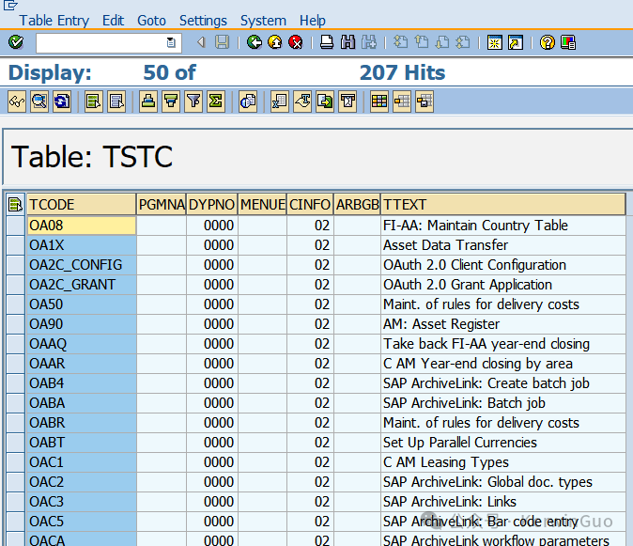Click the Create Shortcut icon

(516, 42)
